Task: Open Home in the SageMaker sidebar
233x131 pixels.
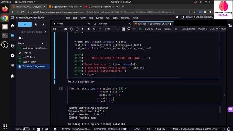Action: 12,26
